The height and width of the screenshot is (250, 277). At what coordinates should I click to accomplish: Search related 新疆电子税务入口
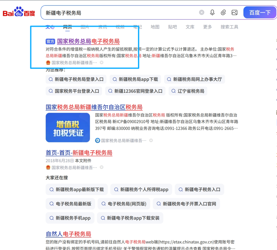[x=200, y=189]
